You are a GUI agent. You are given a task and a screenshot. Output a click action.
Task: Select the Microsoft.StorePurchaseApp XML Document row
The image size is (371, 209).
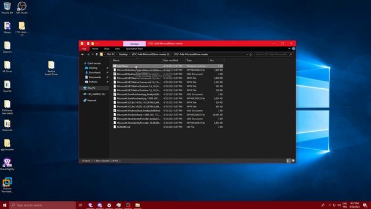click(x=168, y=94)
